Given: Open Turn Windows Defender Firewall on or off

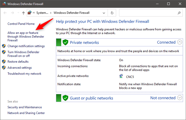Looking at the screenshot, I should pos(23,54).
